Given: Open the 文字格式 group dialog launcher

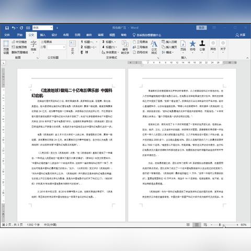Looking at the screenshot, I should [158, 58].
